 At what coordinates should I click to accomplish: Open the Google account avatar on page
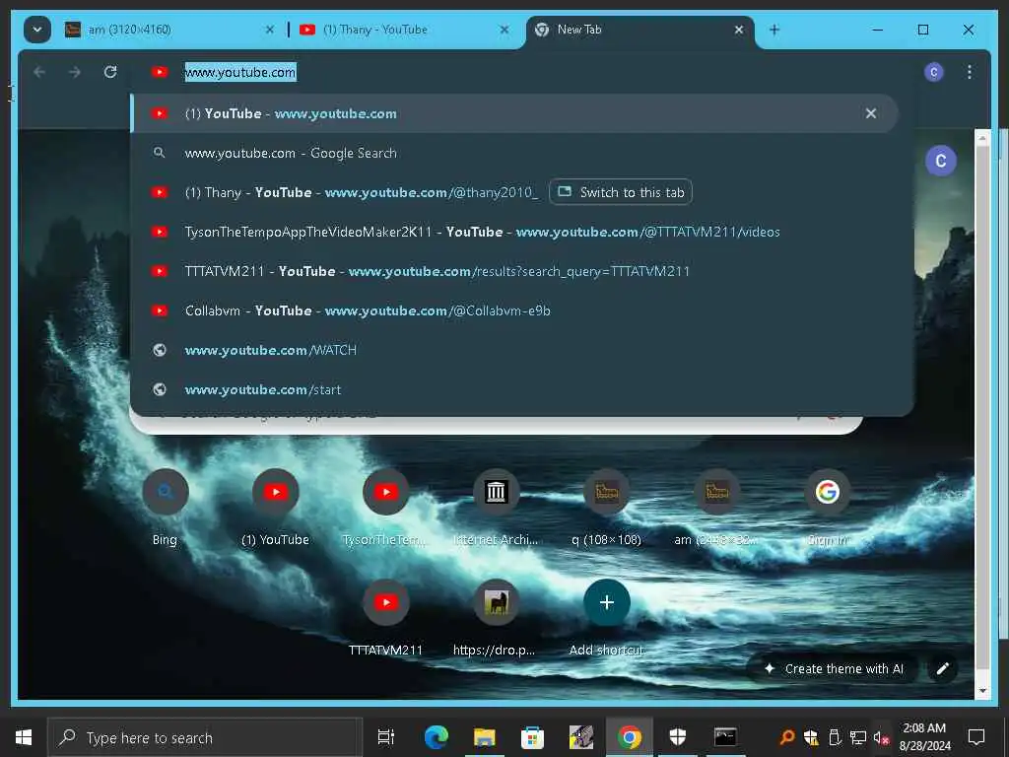[940, 161]
